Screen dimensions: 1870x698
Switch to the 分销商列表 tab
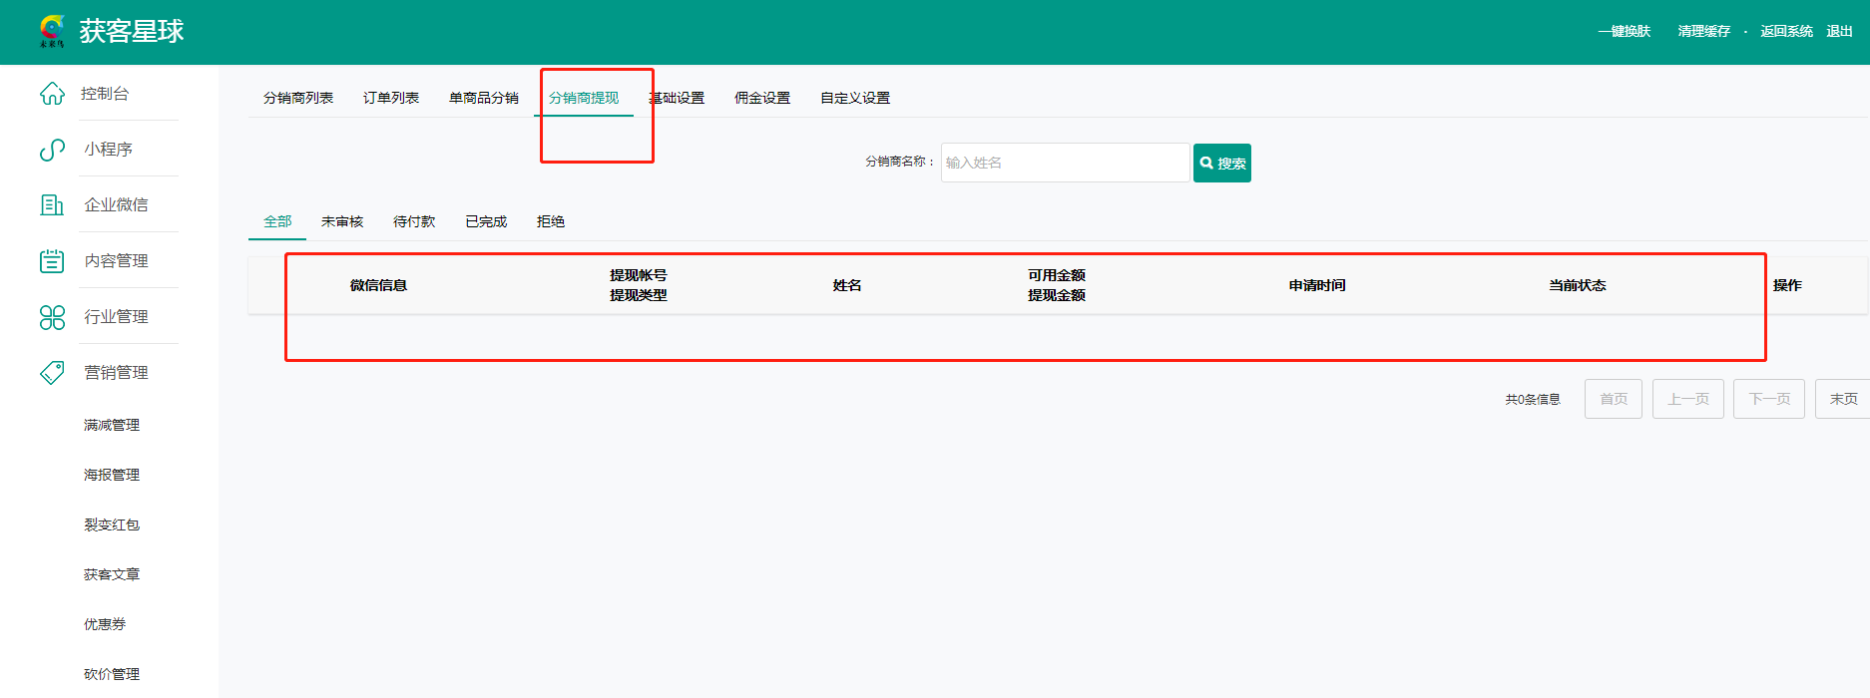tap(297, 98)
